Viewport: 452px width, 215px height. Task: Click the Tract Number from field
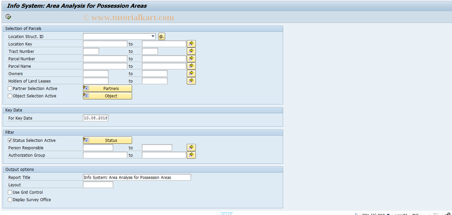(x=91, y=51)
